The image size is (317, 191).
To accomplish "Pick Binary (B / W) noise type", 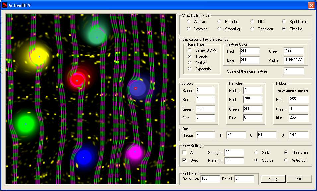I will [x=190, y=50].
